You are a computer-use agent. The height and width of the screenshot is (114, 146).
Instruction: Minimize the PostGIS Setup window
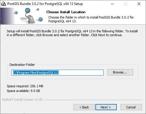pos(112,4)
